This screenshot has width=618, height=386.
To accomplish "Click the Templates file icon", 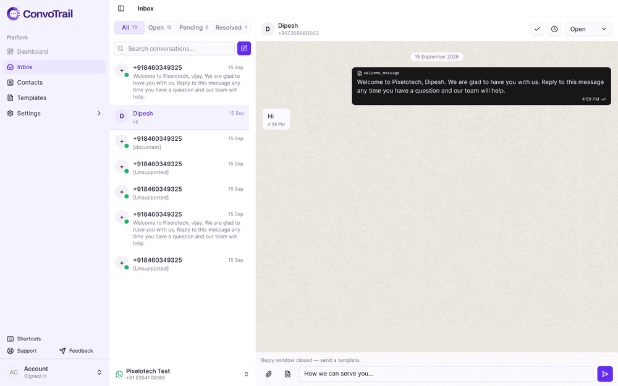I will [x=11, y=98].
